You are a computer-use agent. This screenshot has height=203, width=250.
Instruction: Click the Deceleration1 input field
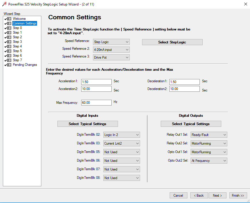[x=185, y=82]
